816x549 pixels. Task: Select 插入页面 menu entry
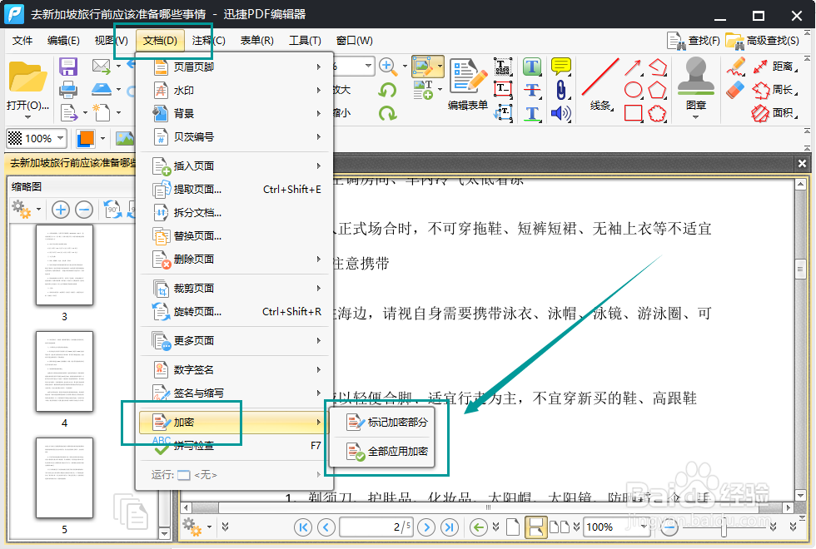[236, 166]
